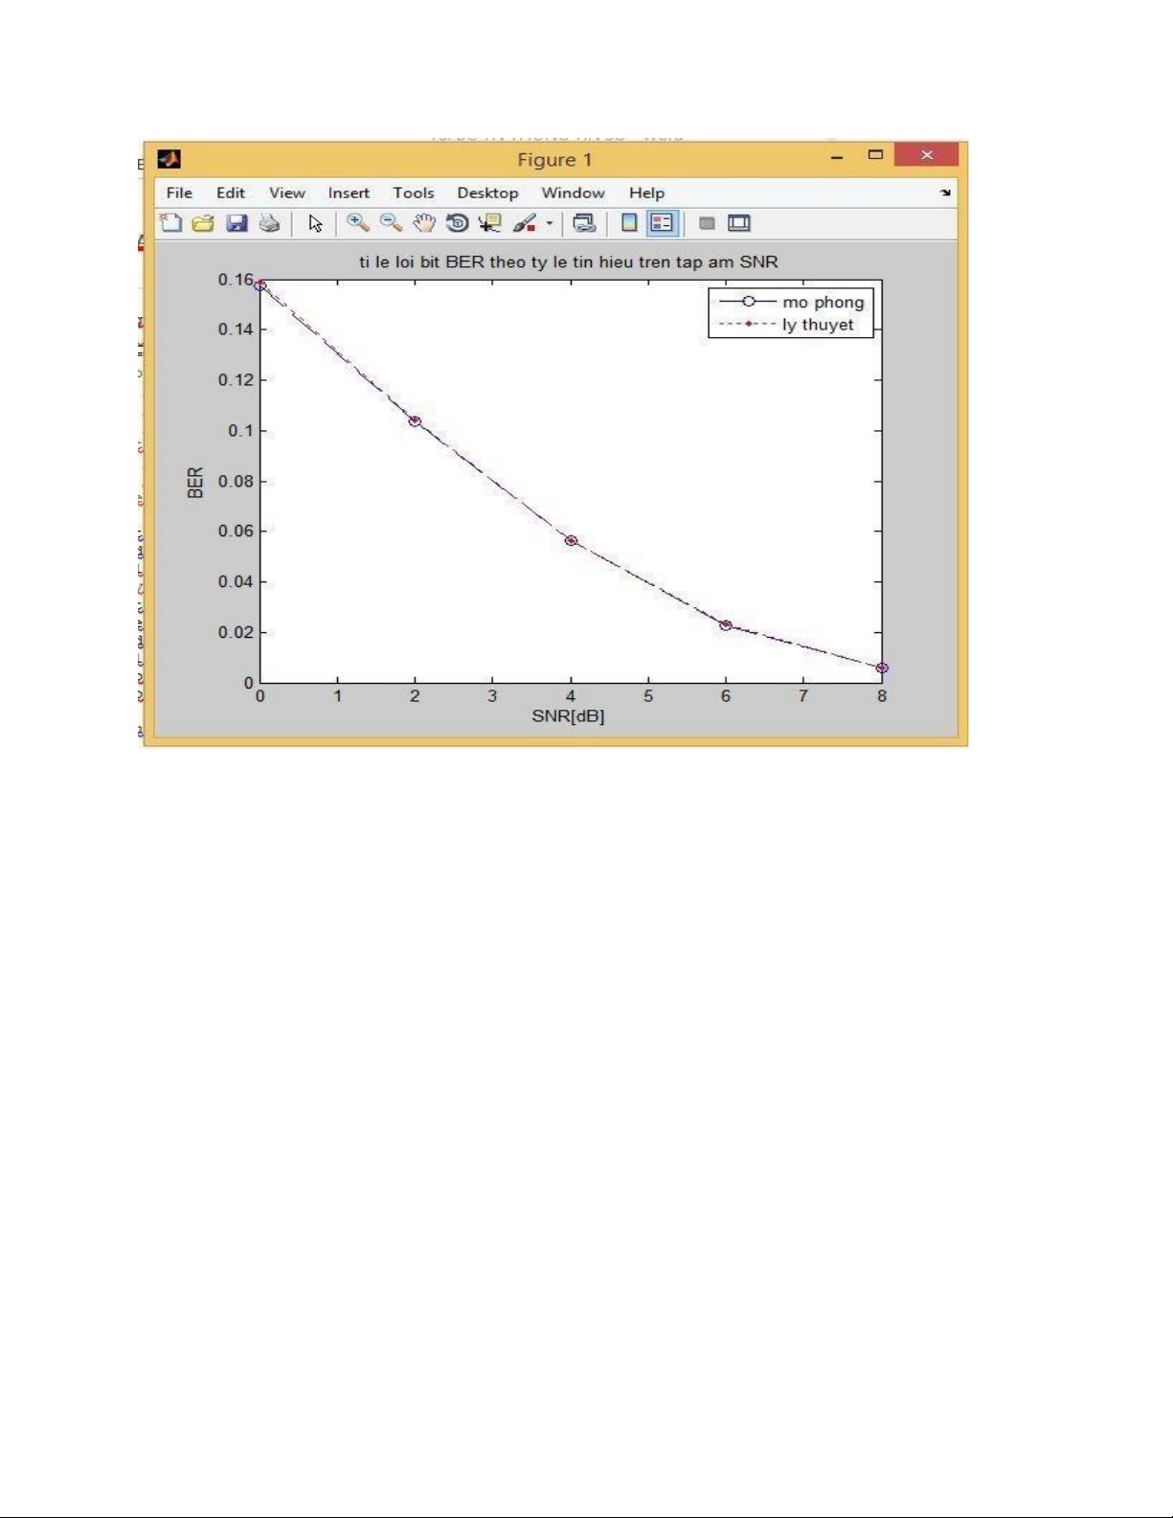1173x1518 pixels.
Task: Click the 'mo phong' legend entry
Action: [823, 302]
